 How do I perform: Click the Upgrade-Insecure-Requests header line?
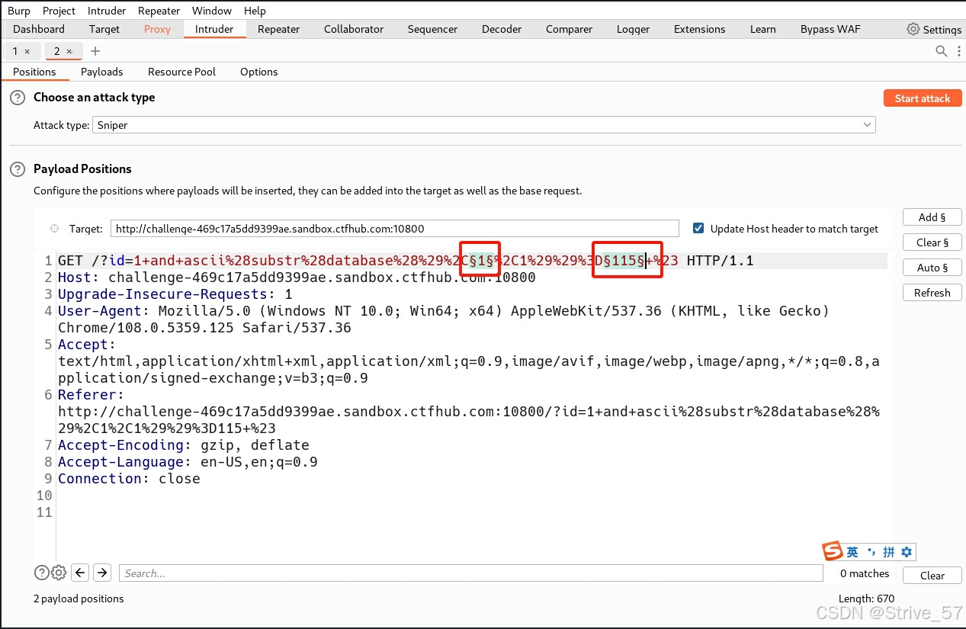click(x=175, y=294)
